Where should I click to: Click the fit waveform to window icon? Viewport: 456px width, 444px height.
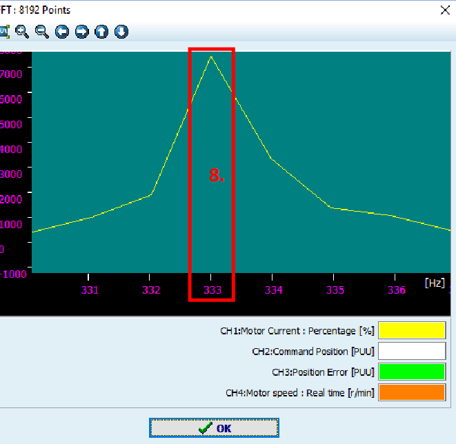click(3, 32)
